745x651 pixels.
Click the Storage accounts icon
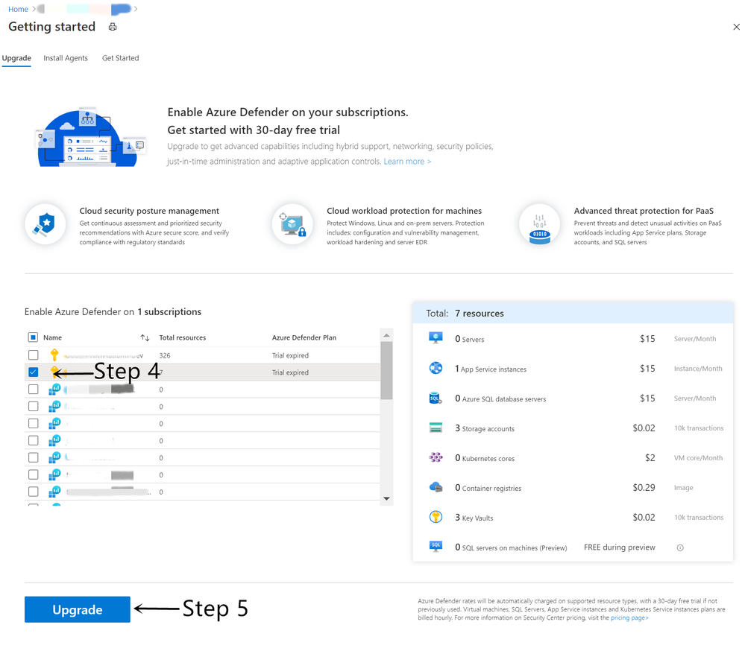[436, 428]
